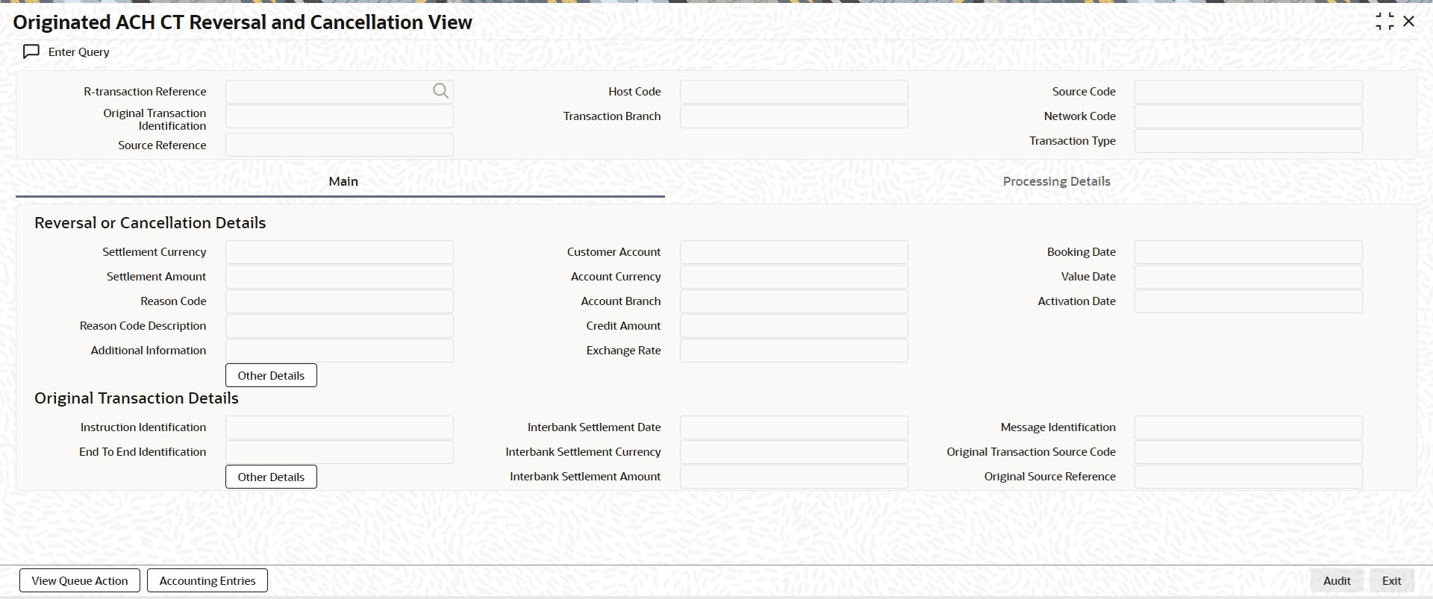The width and height of the screenshot is (1433, 599).
Task: Select the Original Source Reference field
Action: pos(1249,477)
